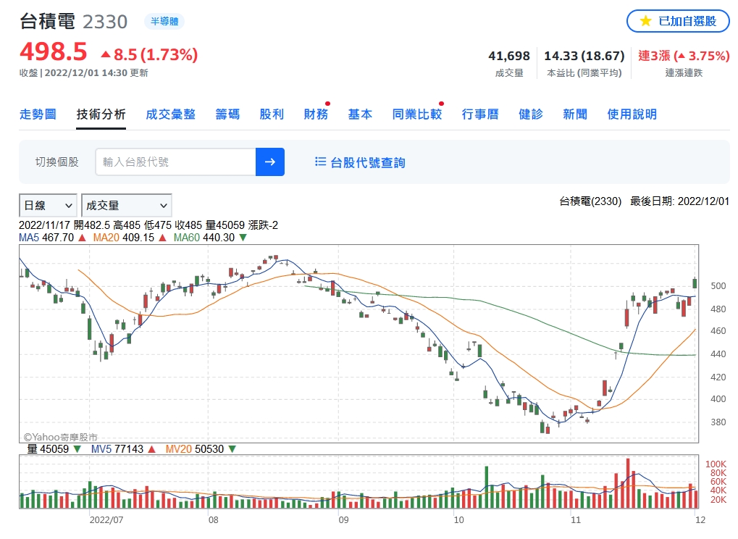
Task: Click the 500 price axis label
Action: pyautogui.click(x=718, y=285)
